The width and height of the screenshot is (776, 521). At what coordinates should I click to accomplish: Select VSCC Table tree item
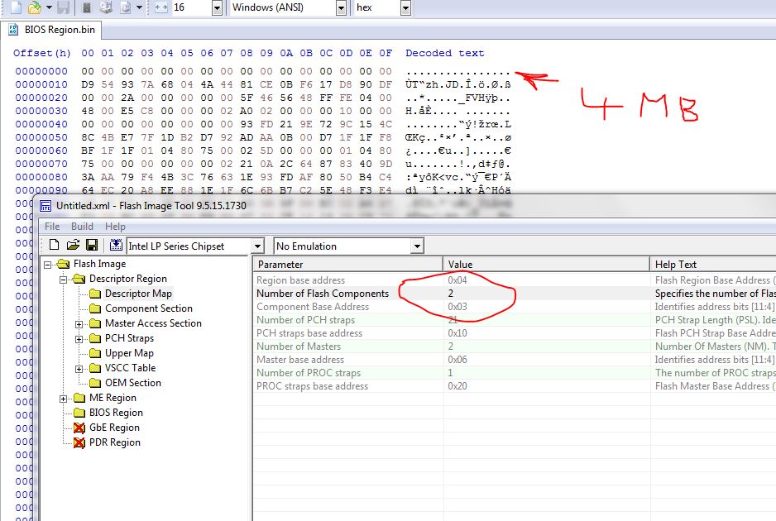(x=130, y=368)
